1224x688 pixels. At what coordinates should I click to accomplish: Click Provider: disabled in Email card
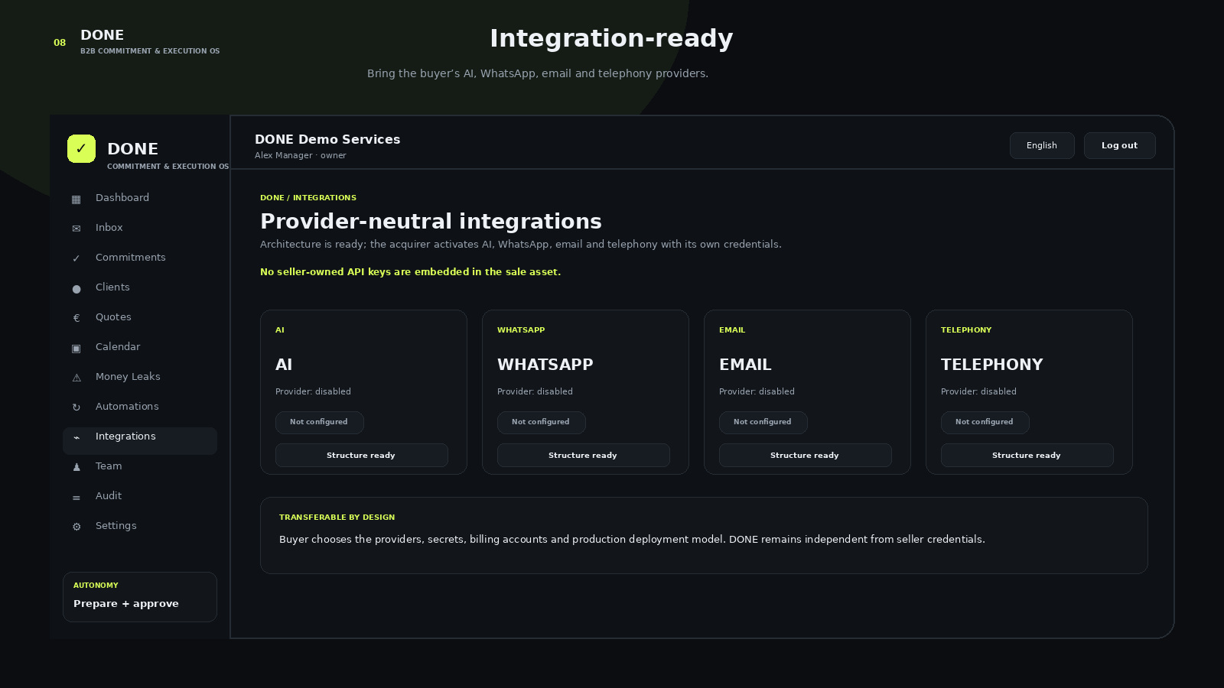point(757,391)
